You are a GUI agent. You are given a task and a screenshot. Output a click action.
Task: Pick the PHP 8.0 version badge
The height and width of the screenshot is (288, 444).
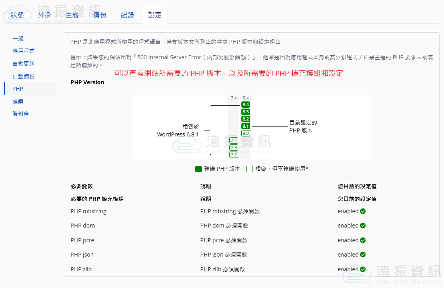pos(246,133)
